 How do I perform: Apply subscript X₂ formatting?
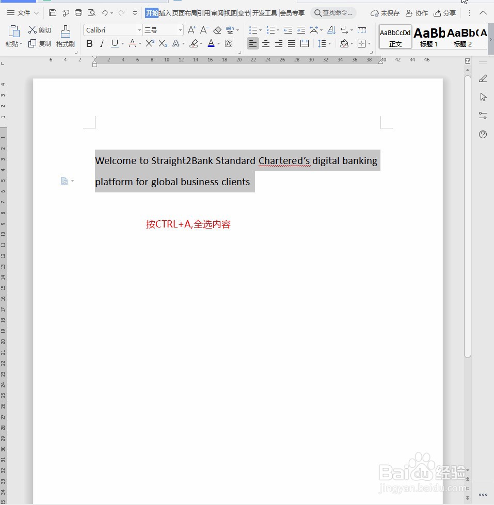pos(163,43)
